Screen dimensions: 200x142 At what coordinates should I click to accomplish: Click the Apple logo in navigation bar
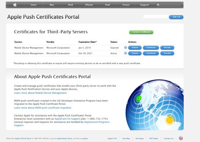15,5
